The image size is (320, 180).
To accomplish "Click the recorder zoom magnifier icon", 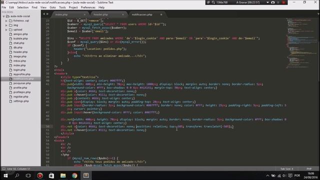I will 213,2.
